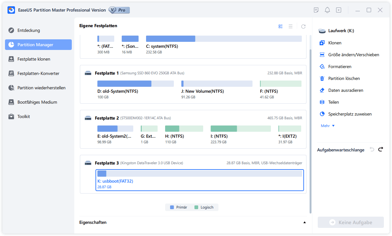Click '465.75 GB Basis, MBR' text

285,118
